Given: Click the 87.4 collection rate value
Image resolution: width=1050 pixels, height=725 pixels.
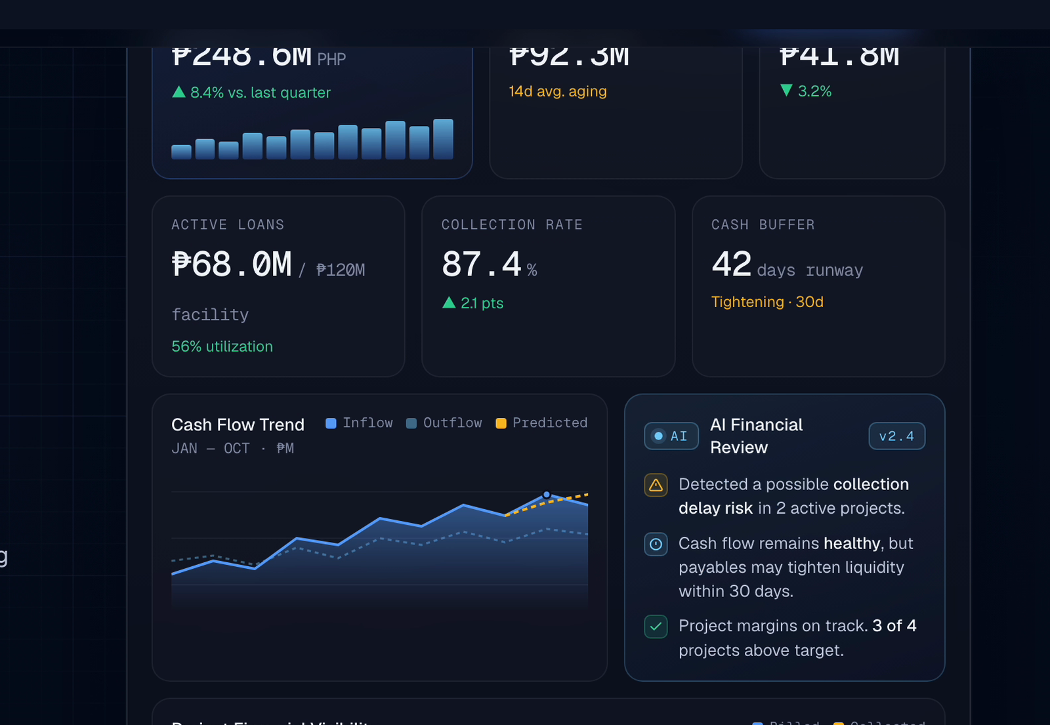Looking at the screenshot, I should pyautogui.click(x=482, y=264).
